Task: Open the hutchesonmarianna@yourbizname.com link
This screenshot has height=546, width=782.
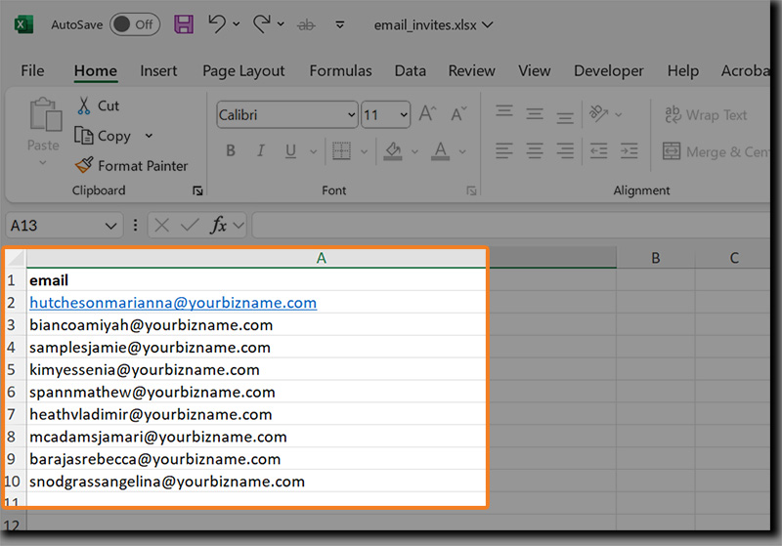Action: pos(173,303)
